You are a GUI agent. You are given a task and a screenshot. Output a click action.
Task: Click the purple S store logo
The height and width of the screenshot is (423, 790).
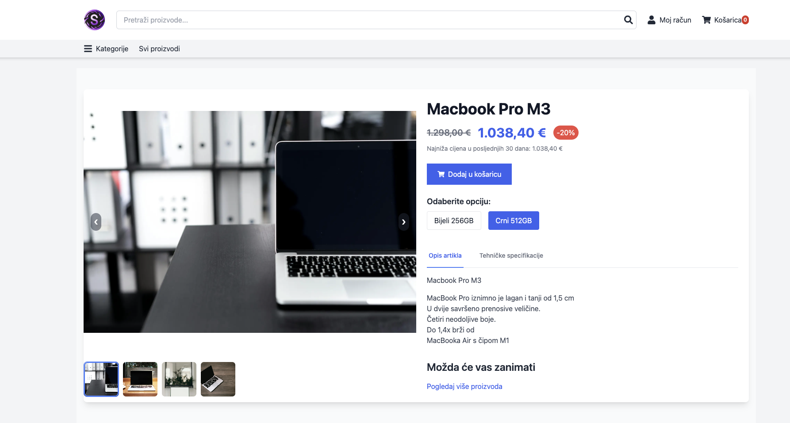[95, 20]
